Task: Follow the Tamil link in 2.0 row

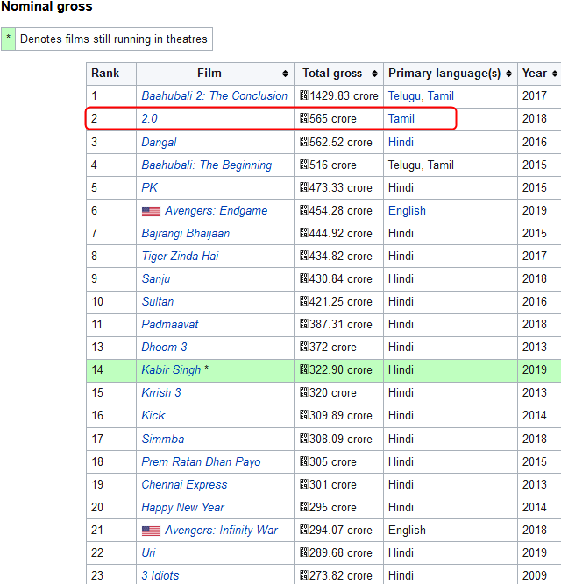Action: point(401,119)
